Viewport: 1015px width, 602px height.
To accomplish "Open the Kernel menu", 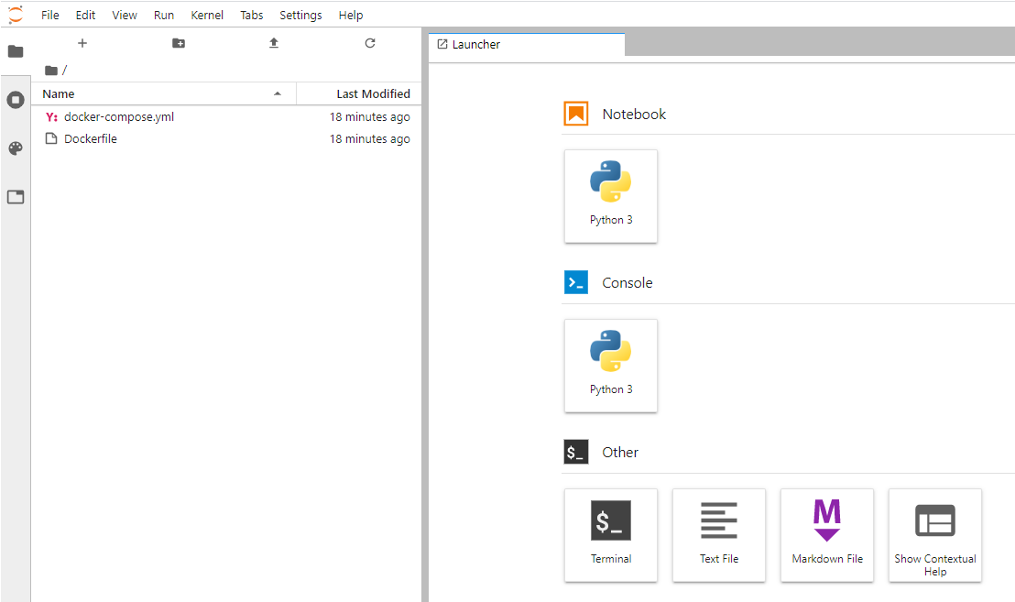I will coord(207,15).
